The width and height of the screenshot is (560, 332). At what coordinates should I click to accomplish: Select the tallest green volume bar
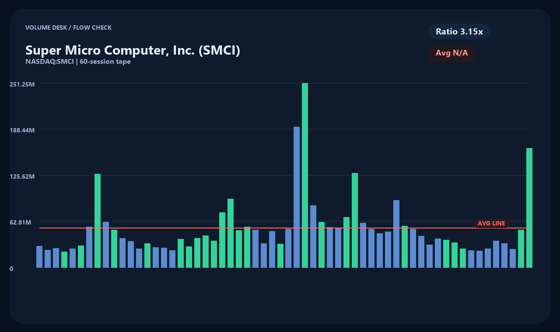click(x=305, y=175)
